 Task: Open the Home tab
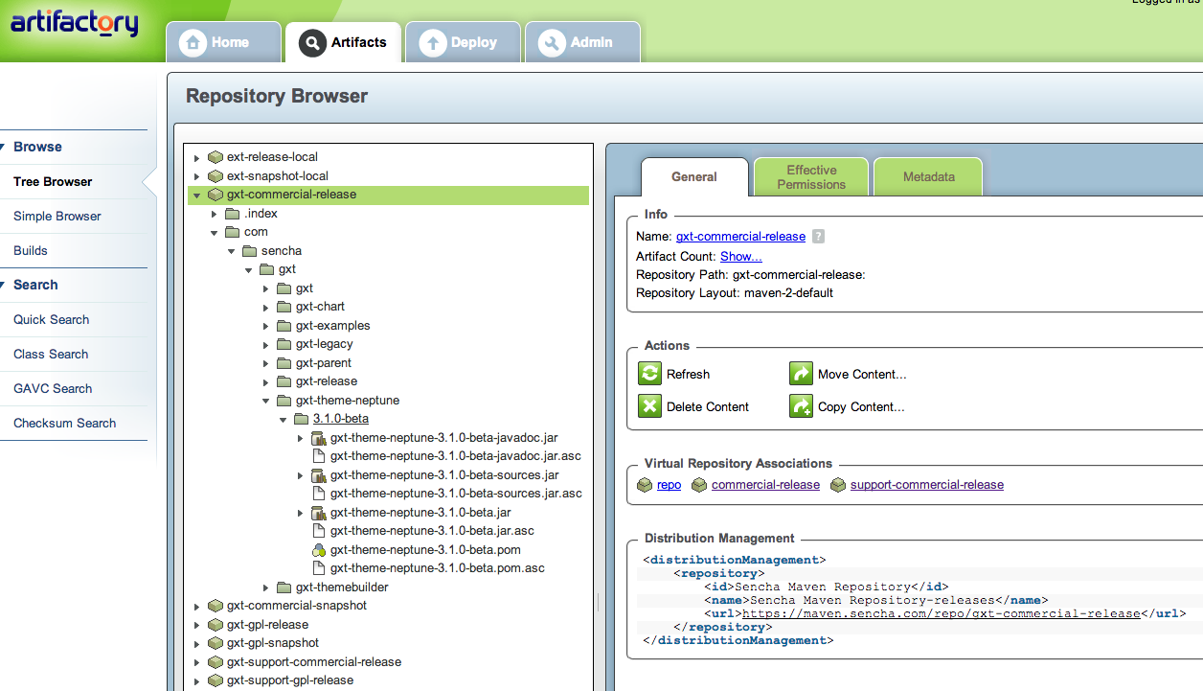point(224,42)
